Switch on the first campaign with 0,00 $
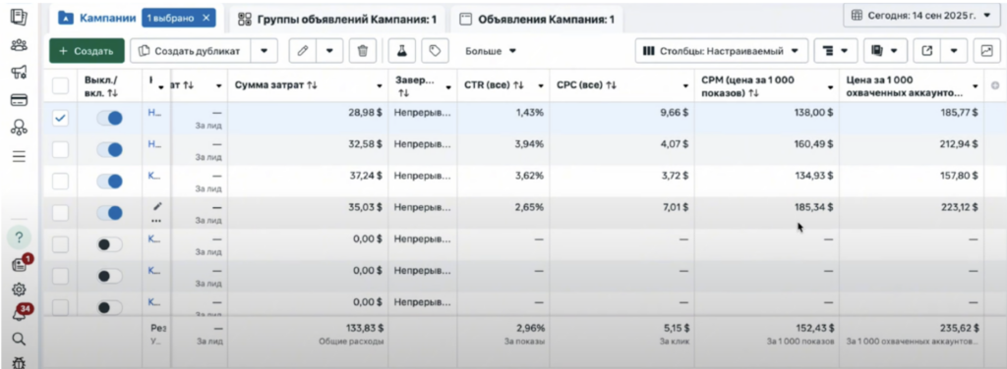Viewport: 1007px width, 369px height. 110,244
